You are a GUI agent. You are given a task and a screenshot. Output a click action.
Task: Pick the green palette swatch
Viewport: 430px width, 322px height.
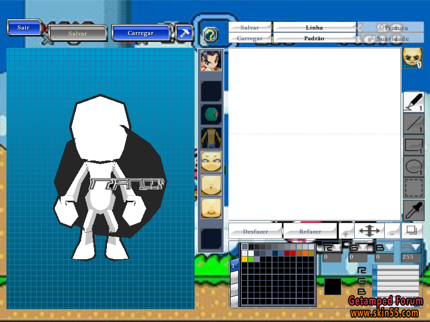[250, 259]
